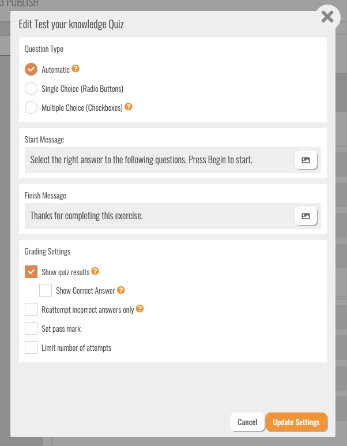Image resolution: width=347 pixels, height=446 pixels.
Task: Click the Finish Message text field
Action: 156,216
